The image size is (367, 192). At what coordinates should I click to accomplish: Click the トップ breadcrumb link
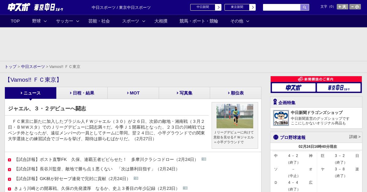(10, 66)
